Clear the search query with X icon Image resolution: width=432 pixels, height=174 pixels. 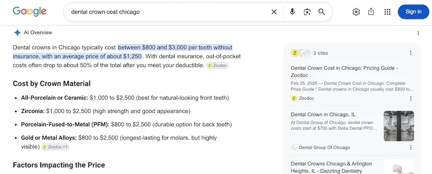(274, 12)
